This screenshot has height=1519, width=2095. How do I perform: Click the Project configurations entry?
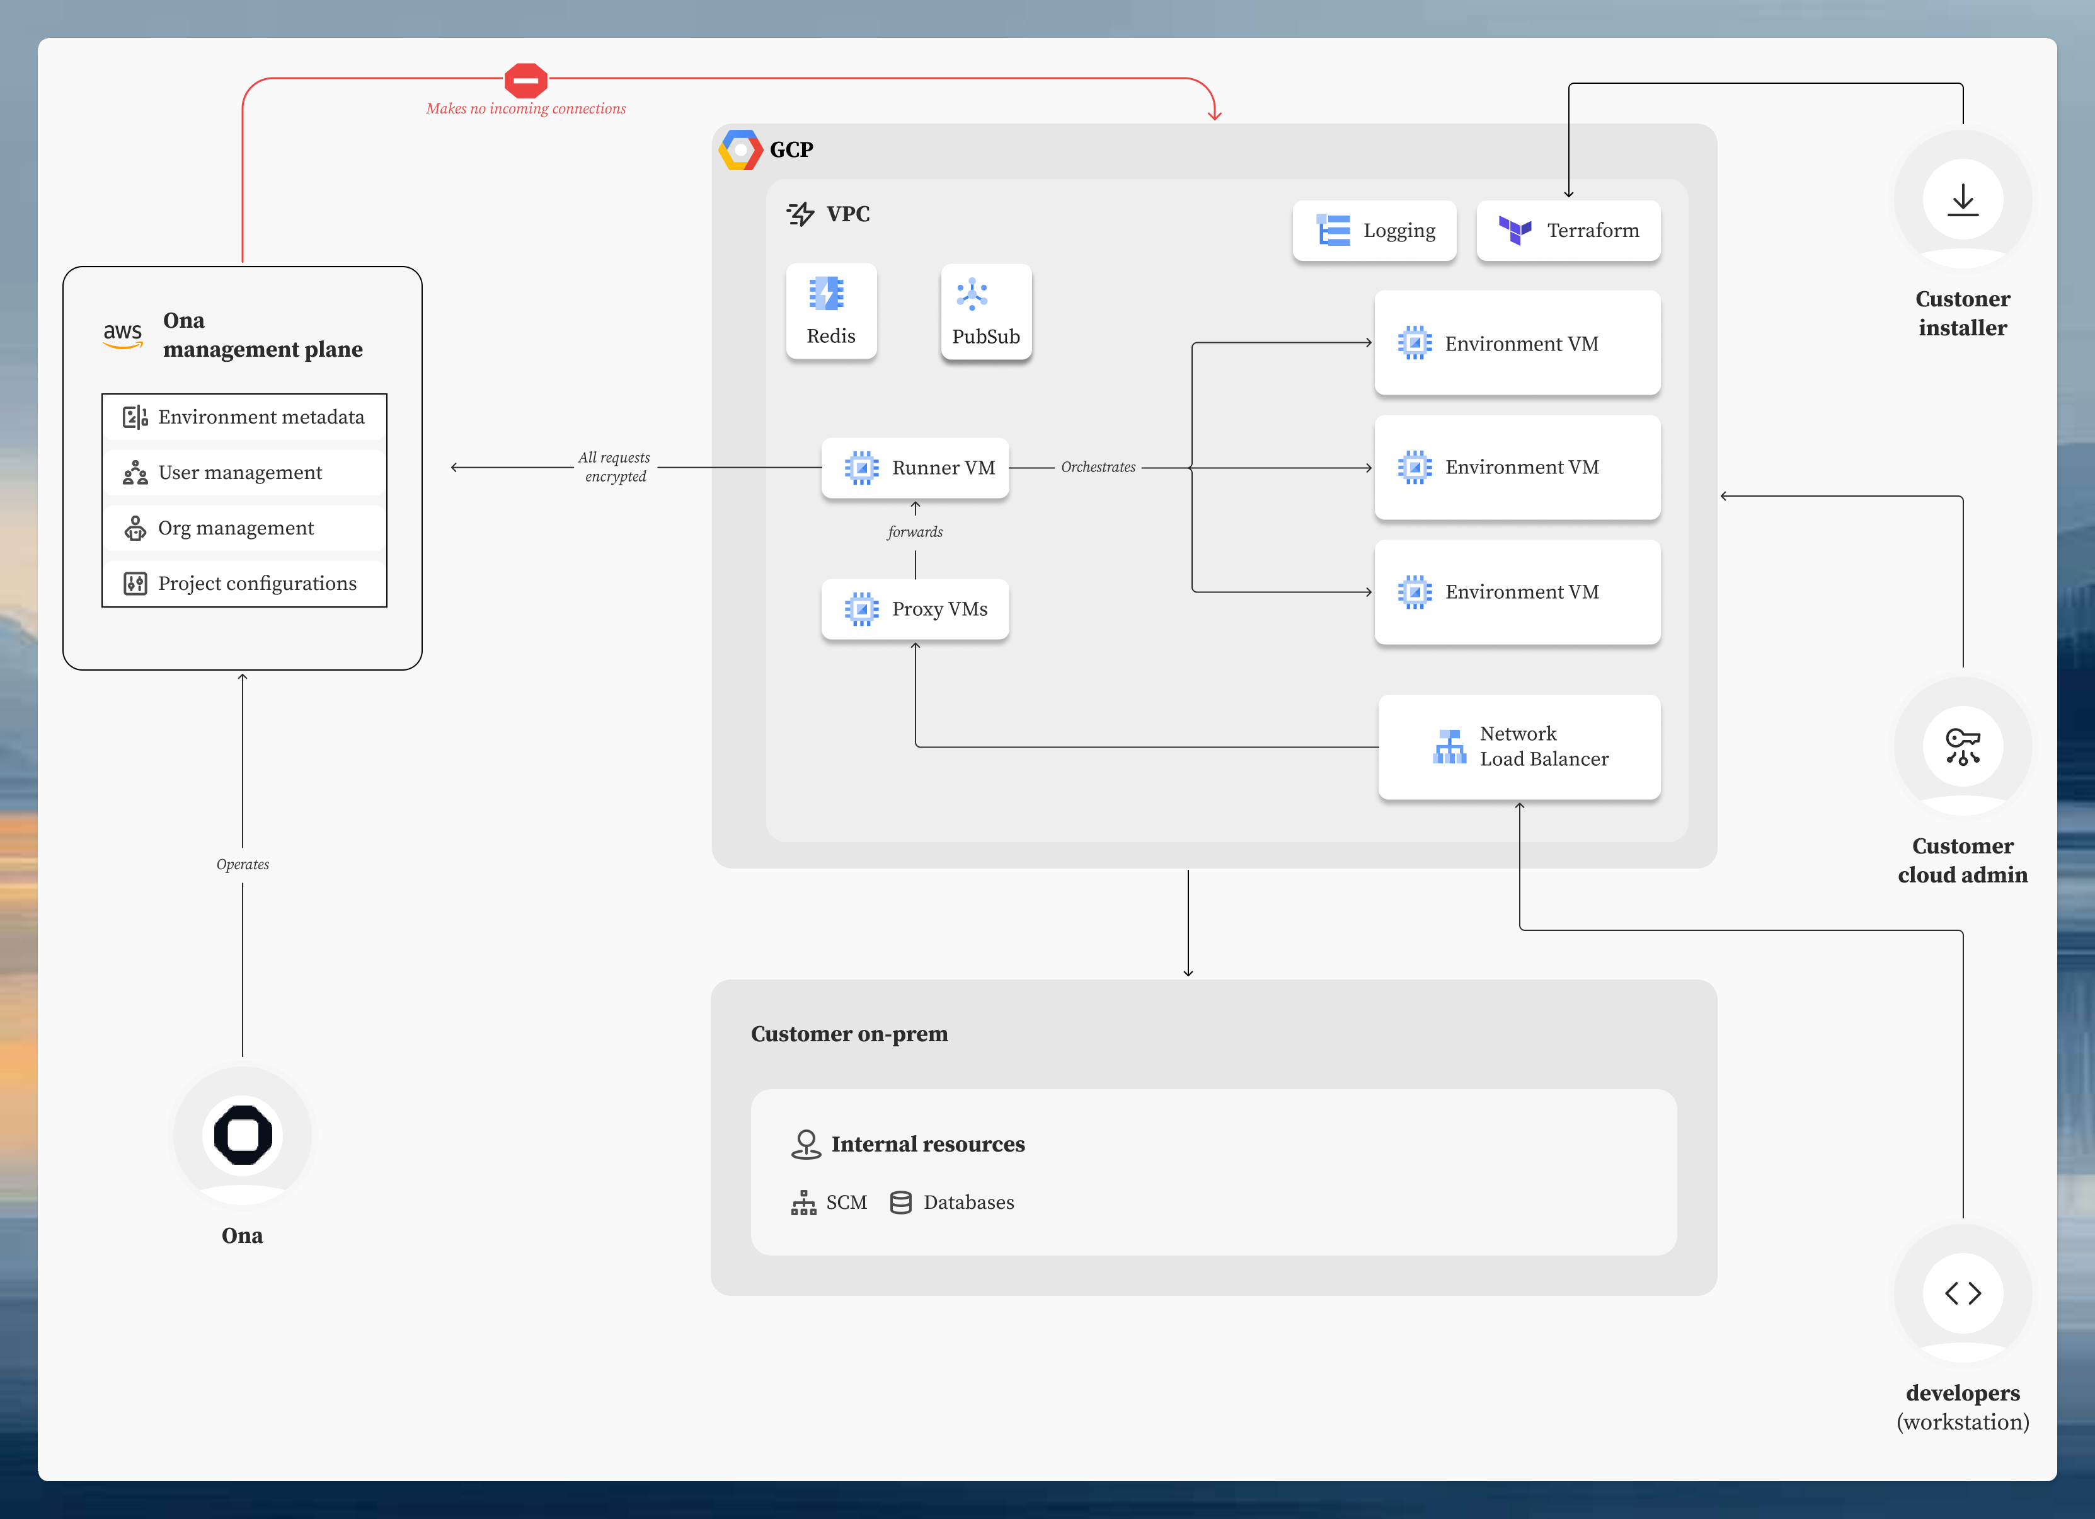point(243,582)
